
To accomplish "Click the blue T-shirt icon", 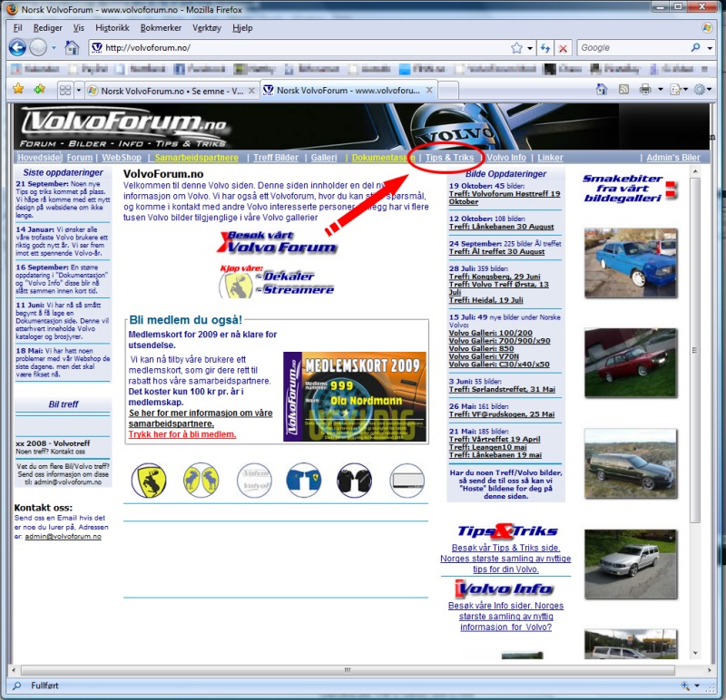I will coord(304,481).
